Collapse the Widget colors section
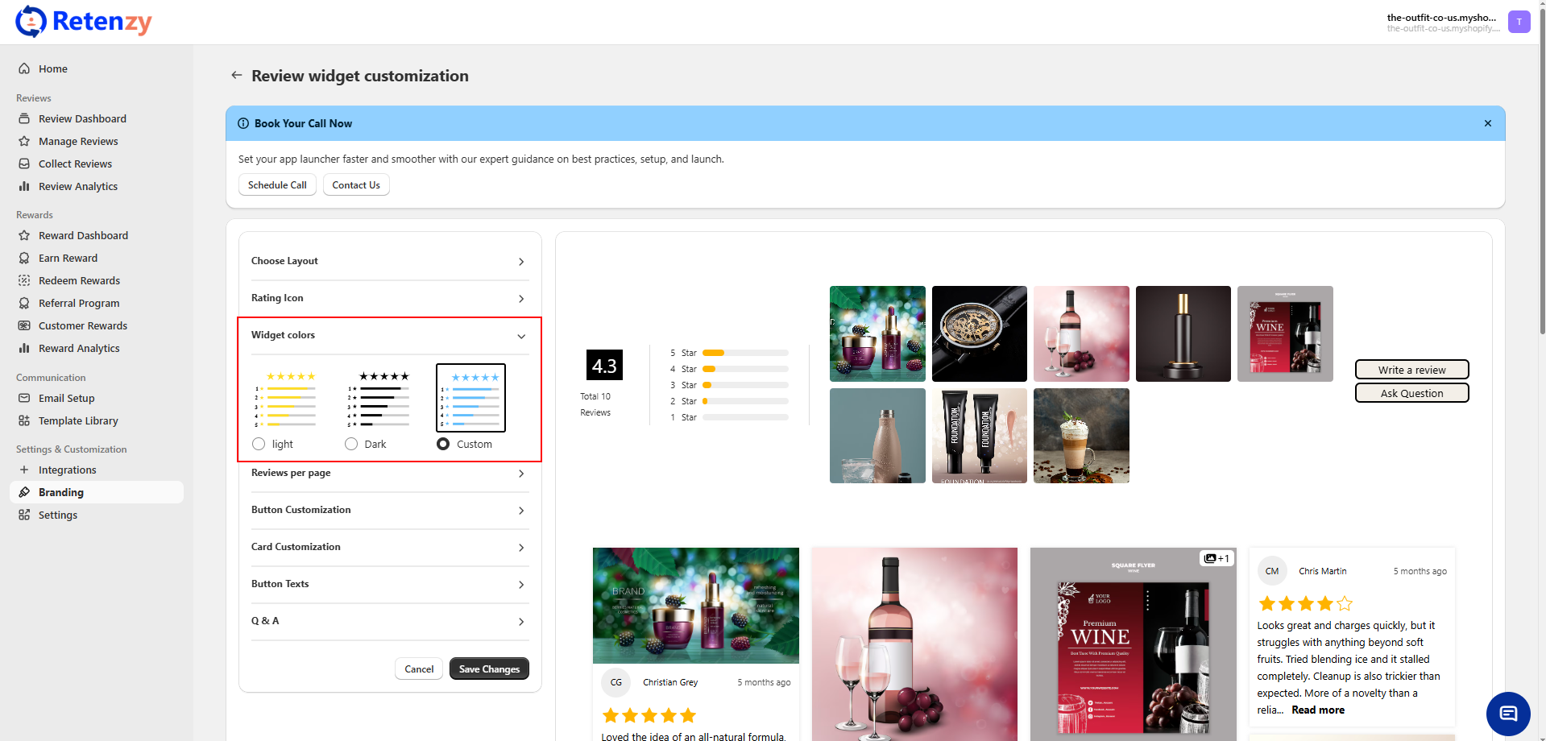The height and width of the screenshot is (741, 1546). [x=520, y=336]
